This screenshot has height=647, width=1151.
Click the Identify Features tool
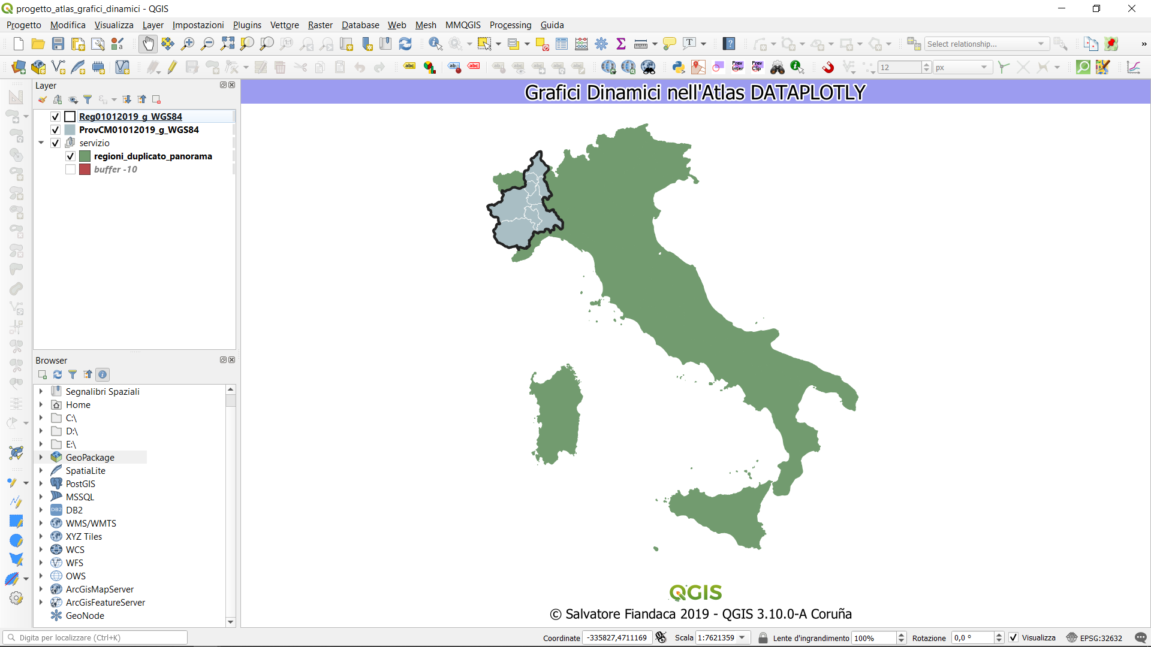point(435,44)
